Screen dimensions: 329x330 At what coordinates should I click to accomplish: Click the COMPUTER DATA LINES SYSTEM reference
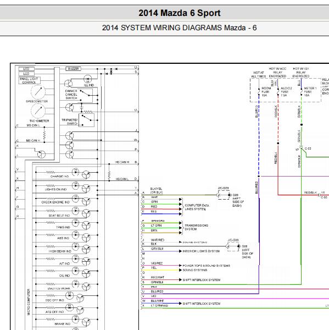tap(197, 207)
